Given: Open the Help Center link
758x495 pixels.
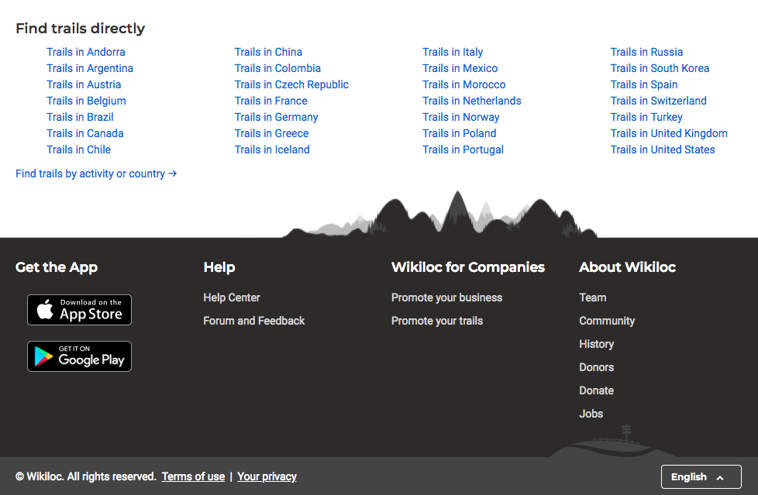Looking at the screenshot, I should tap(232, 297).
